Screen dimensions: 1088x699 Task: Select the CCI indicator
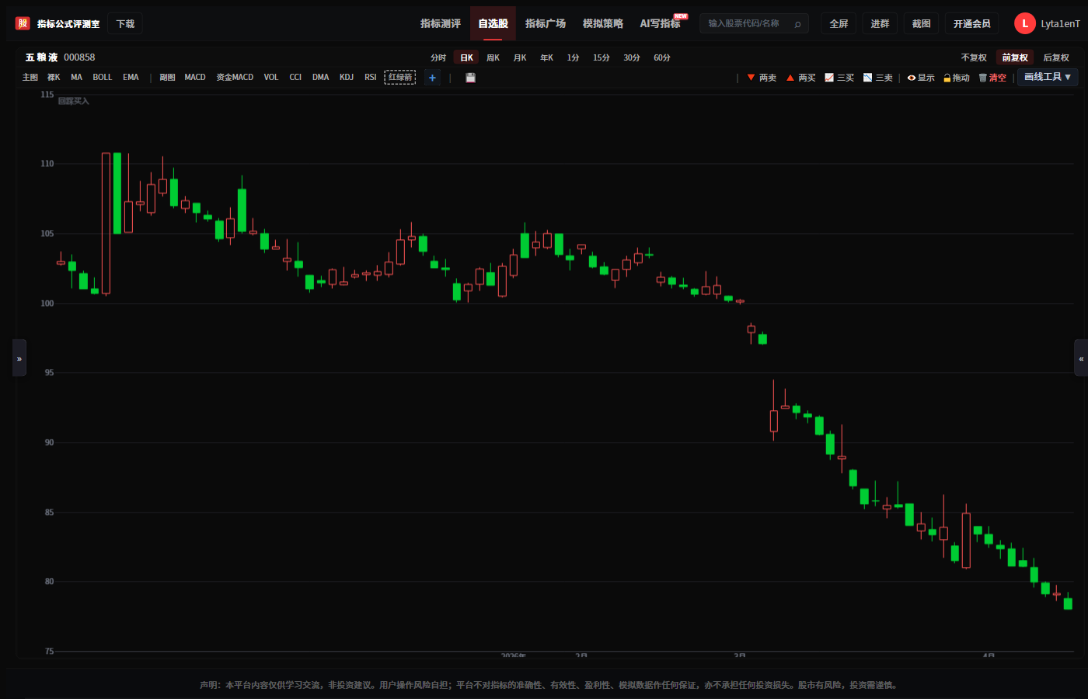[x=295, y=77]
